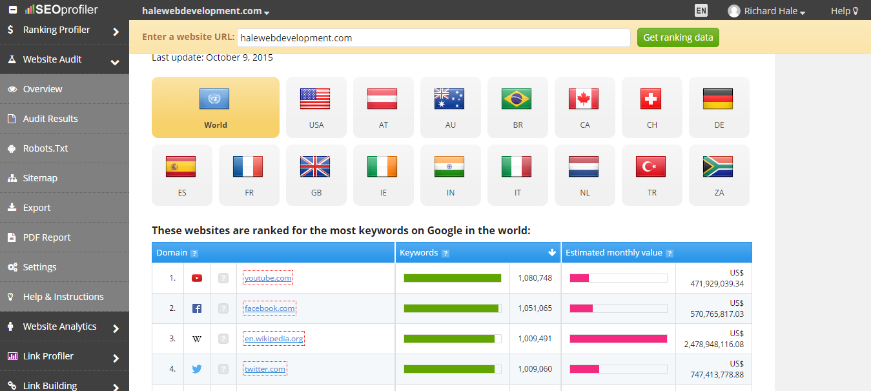Image resolution: width=871 pixels, height=391 pixels.
Task: Pick the Brazil (BR) flag tile
Action: tap(517, 107)
